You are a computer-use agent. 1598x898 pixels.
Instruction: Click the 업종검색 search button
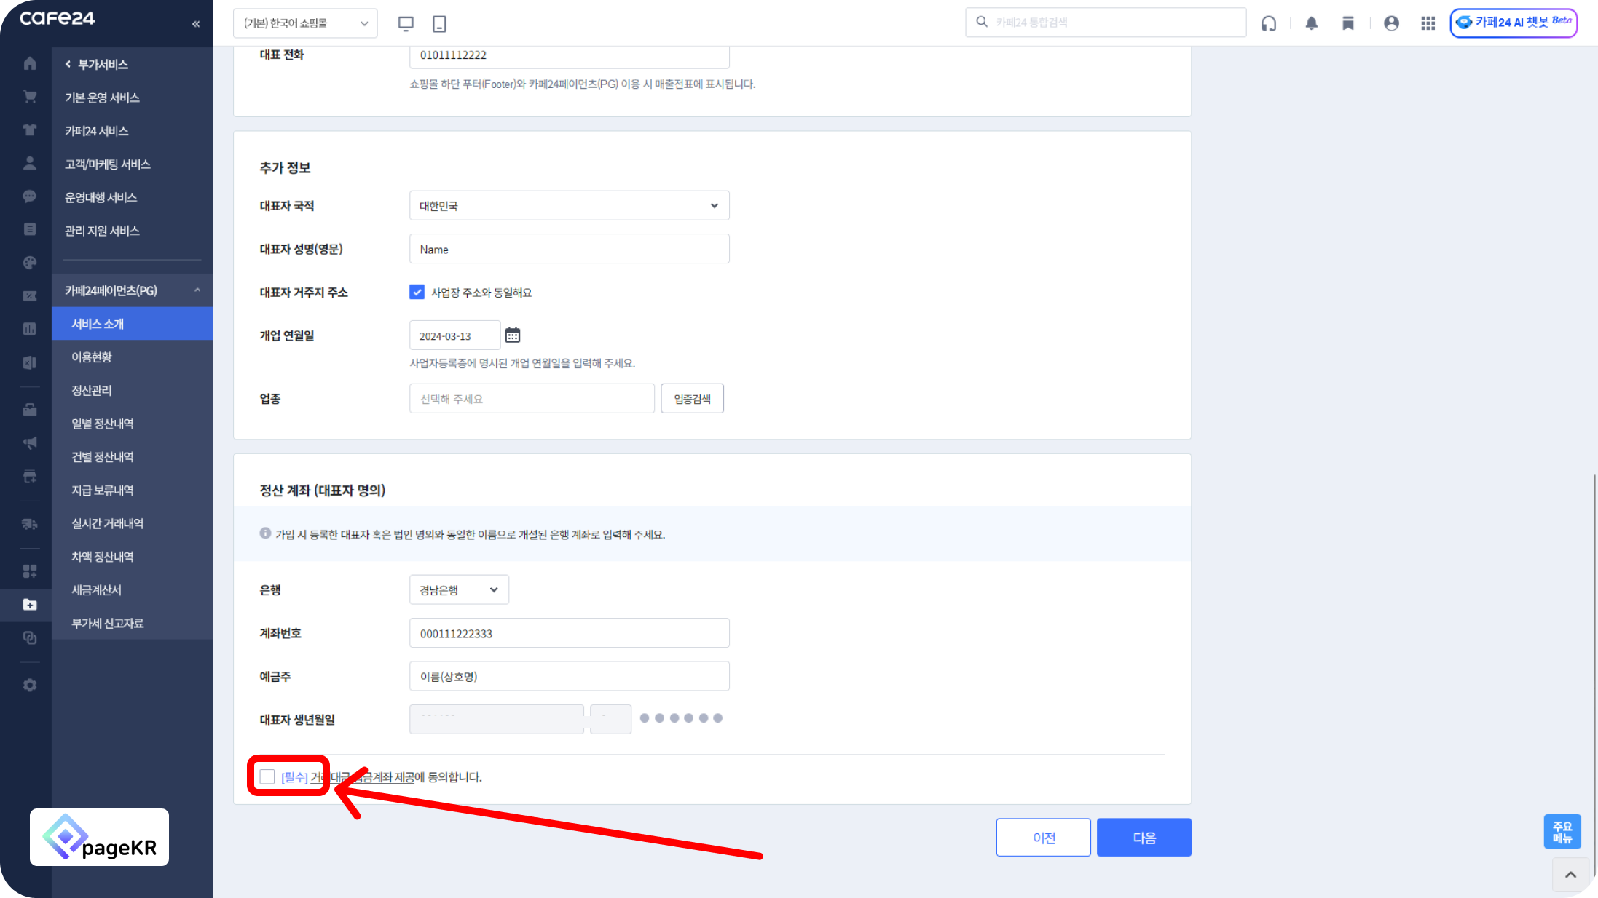(692, 399)
